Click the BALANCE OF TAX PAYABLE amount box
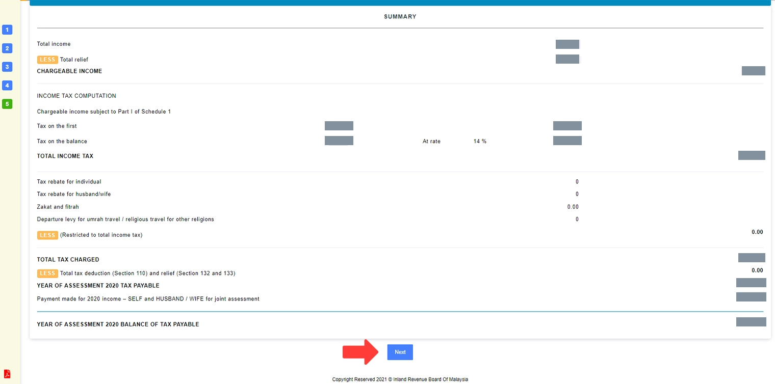Viewport: 775px width, 384px height. point(751,321)
